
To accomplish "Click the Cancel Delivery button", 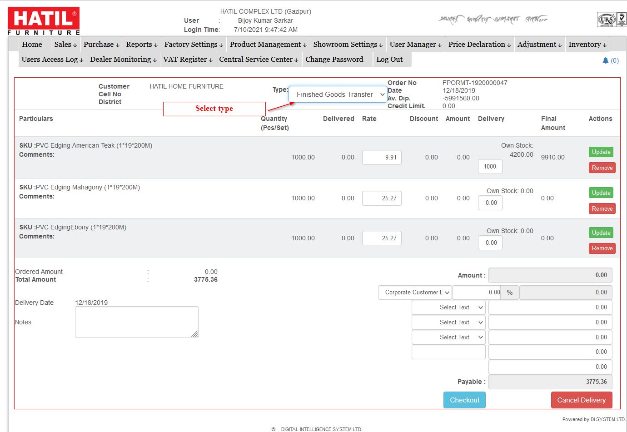I will [x=582, y=400].
